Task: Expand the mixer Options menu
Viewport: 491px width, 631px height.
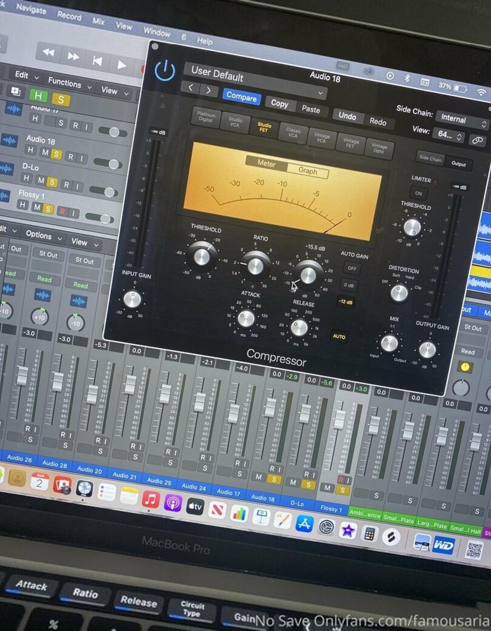Action: (x=43, y=235)
